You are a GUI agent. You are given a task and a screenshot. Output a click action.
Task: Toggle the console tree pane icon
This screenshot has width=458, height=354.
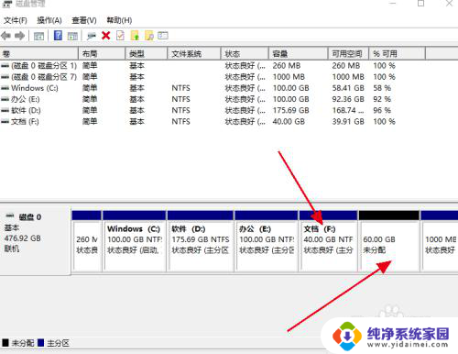tap(38, 36)
